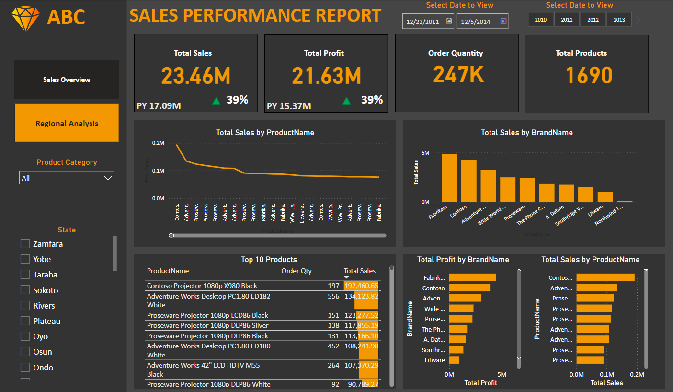Check the Zamfara state checkbox

(25, 244)
